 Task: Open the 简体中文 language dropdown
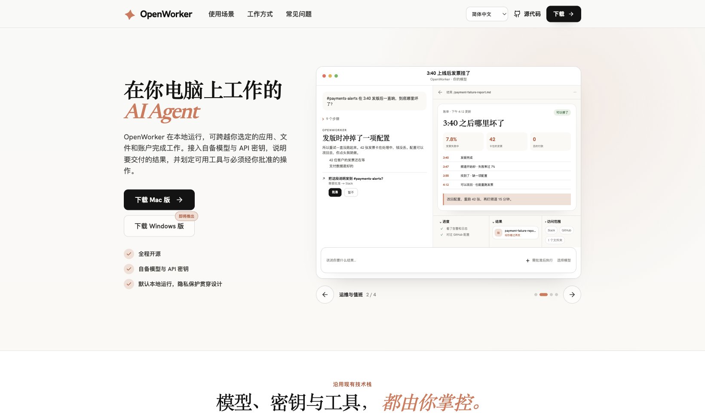click(487, 14)
